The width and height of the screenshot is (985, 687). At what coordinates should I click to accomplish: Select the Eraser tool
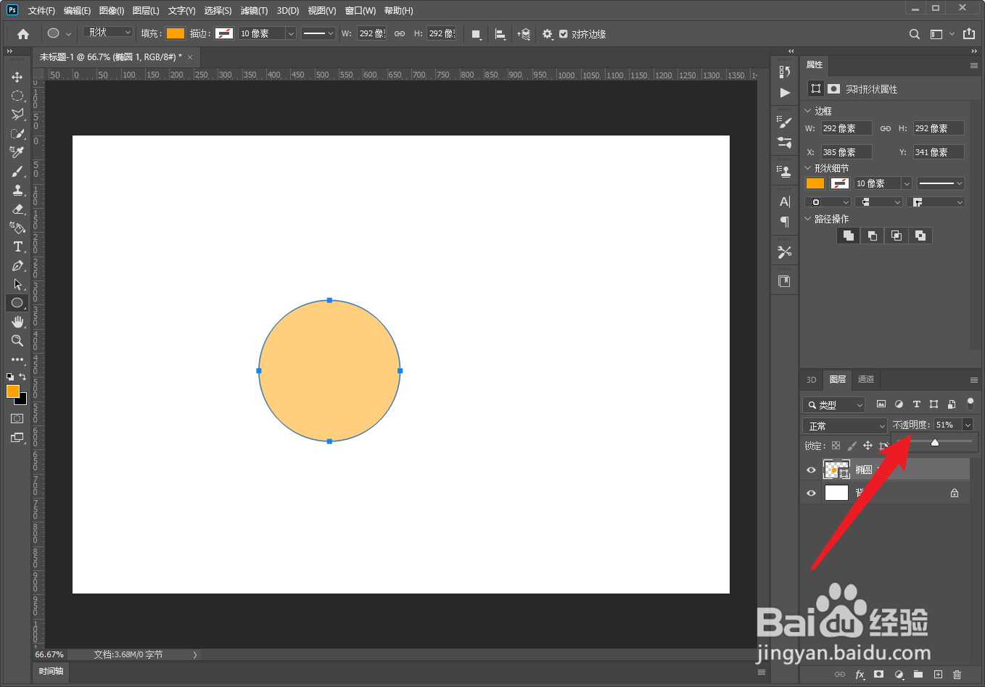(x=17, y=209)
